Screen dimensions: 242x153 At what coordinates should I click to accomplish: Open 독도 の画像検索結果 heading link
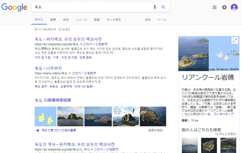[x=53, y=100]
